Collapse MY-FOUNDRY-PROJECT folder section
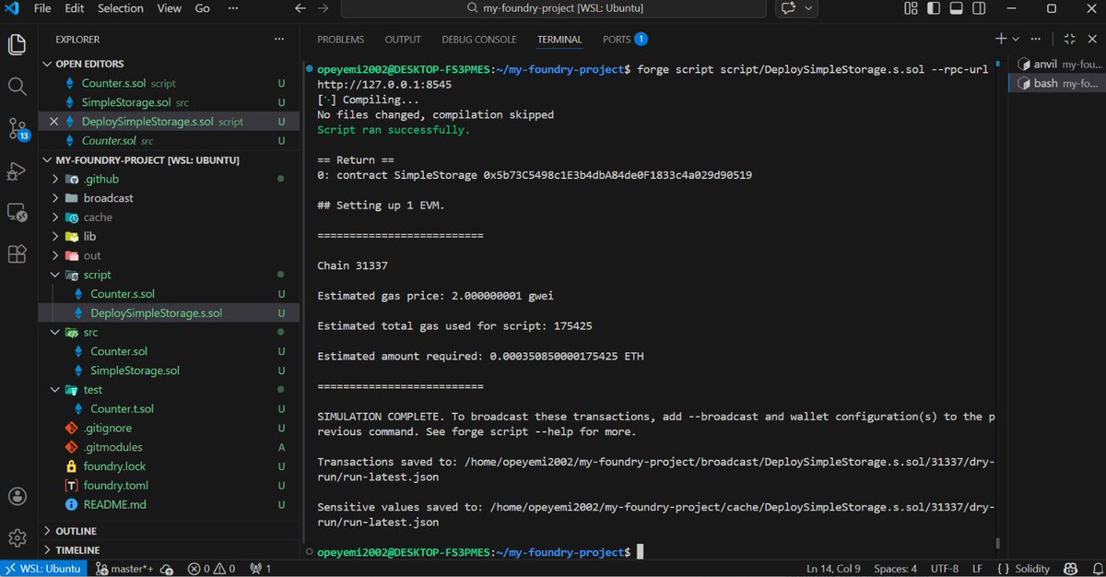 coord(170,159)
